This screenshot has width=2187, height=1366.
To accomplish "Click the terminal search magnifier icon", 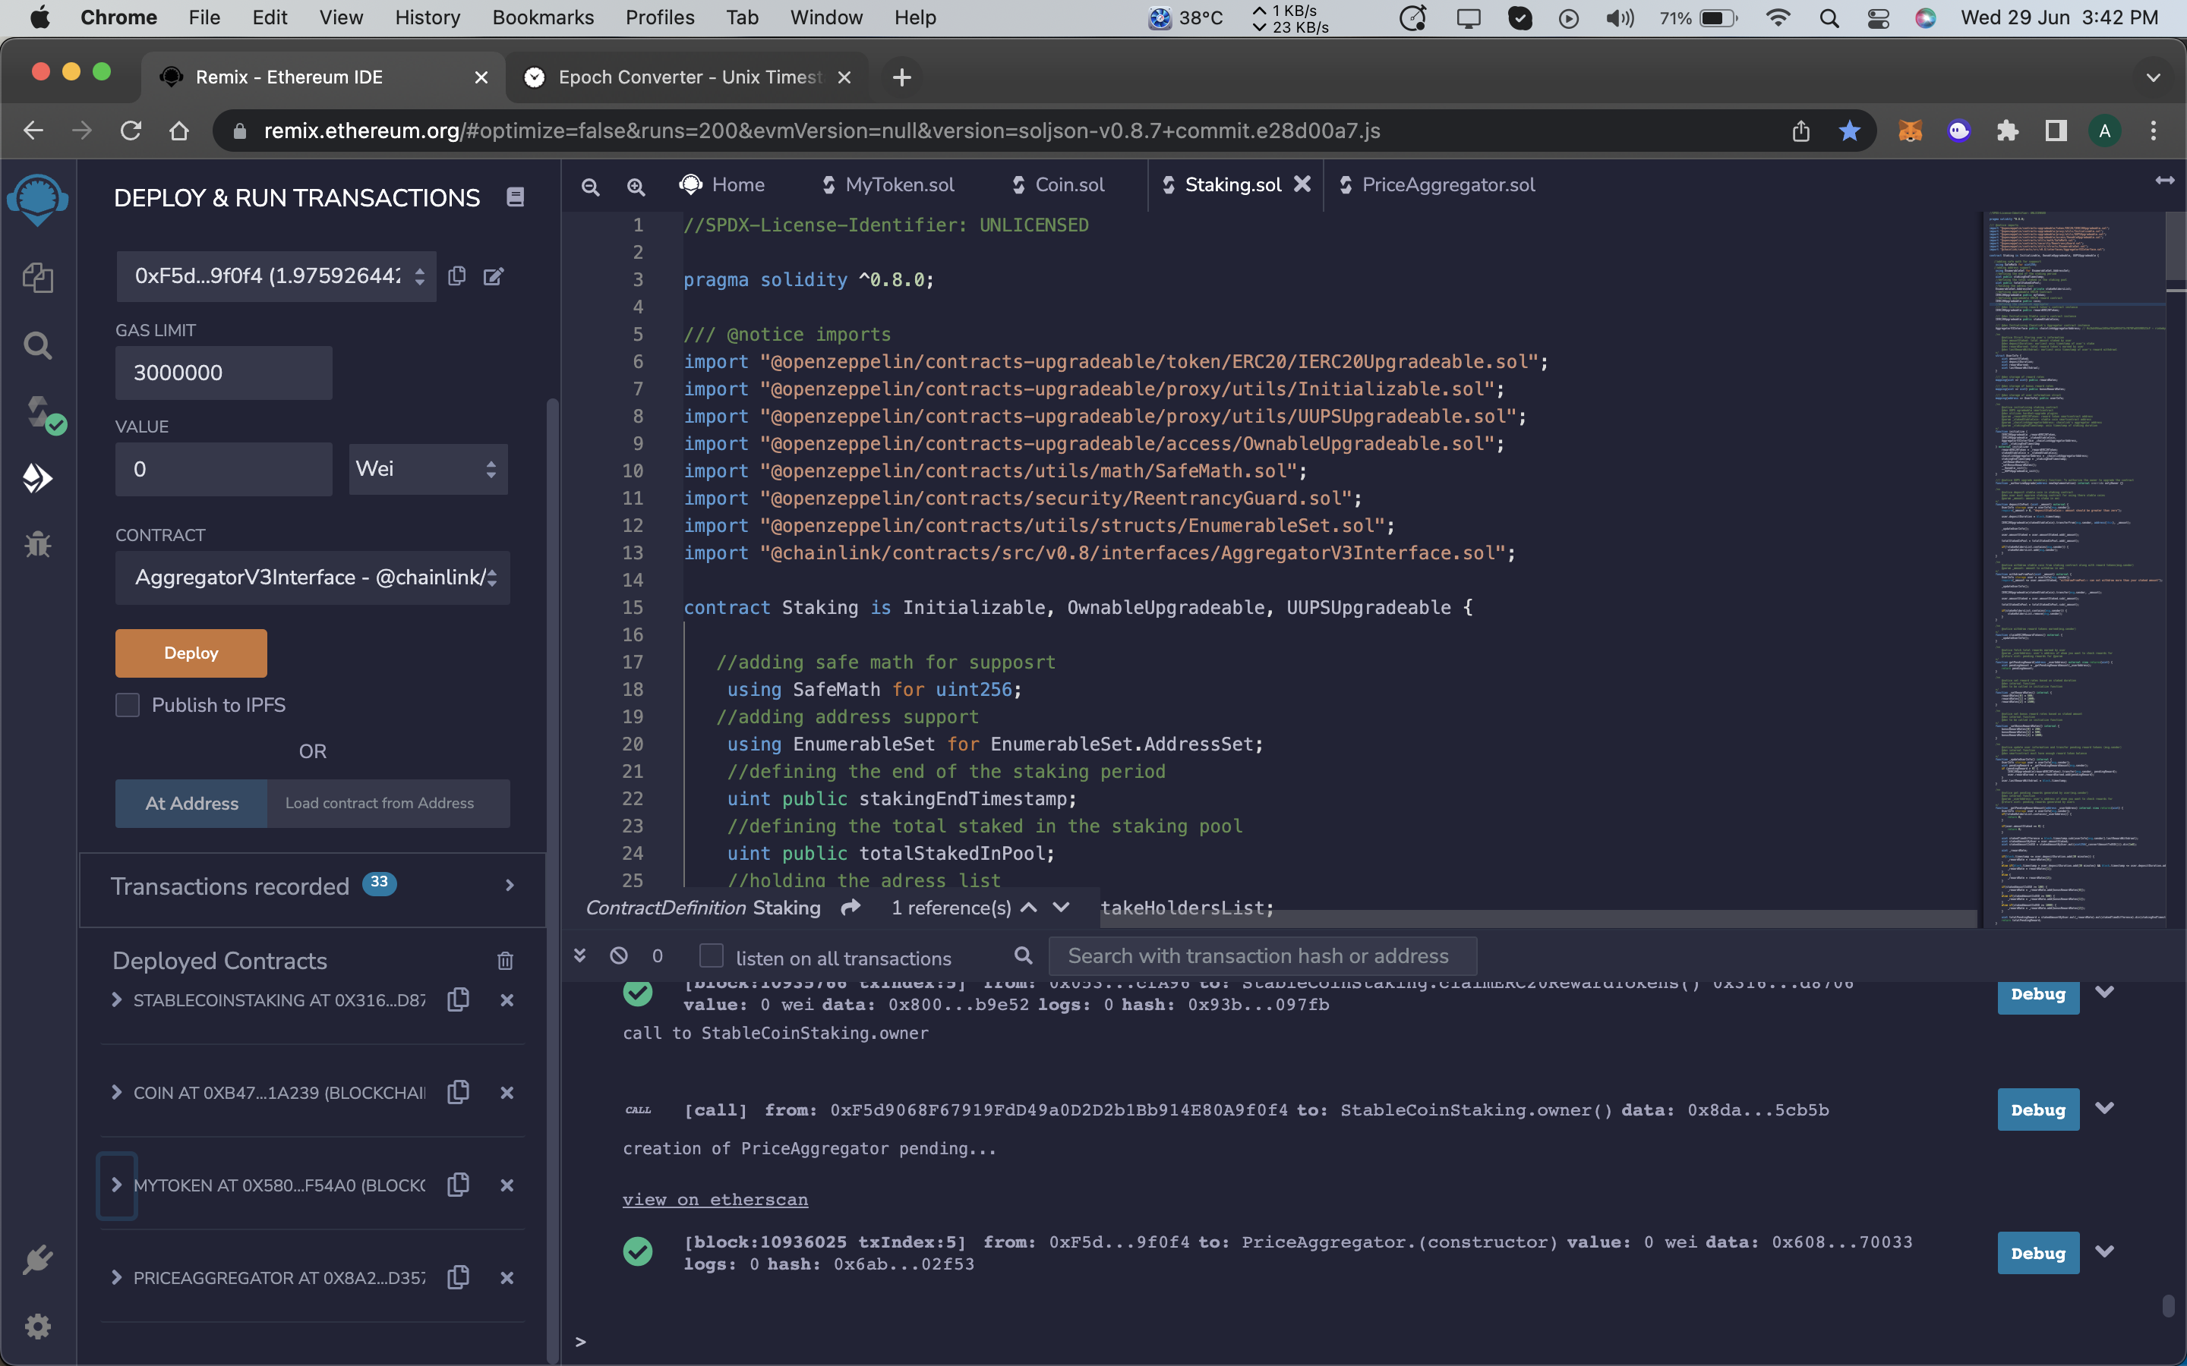I will click(1023, 956).
